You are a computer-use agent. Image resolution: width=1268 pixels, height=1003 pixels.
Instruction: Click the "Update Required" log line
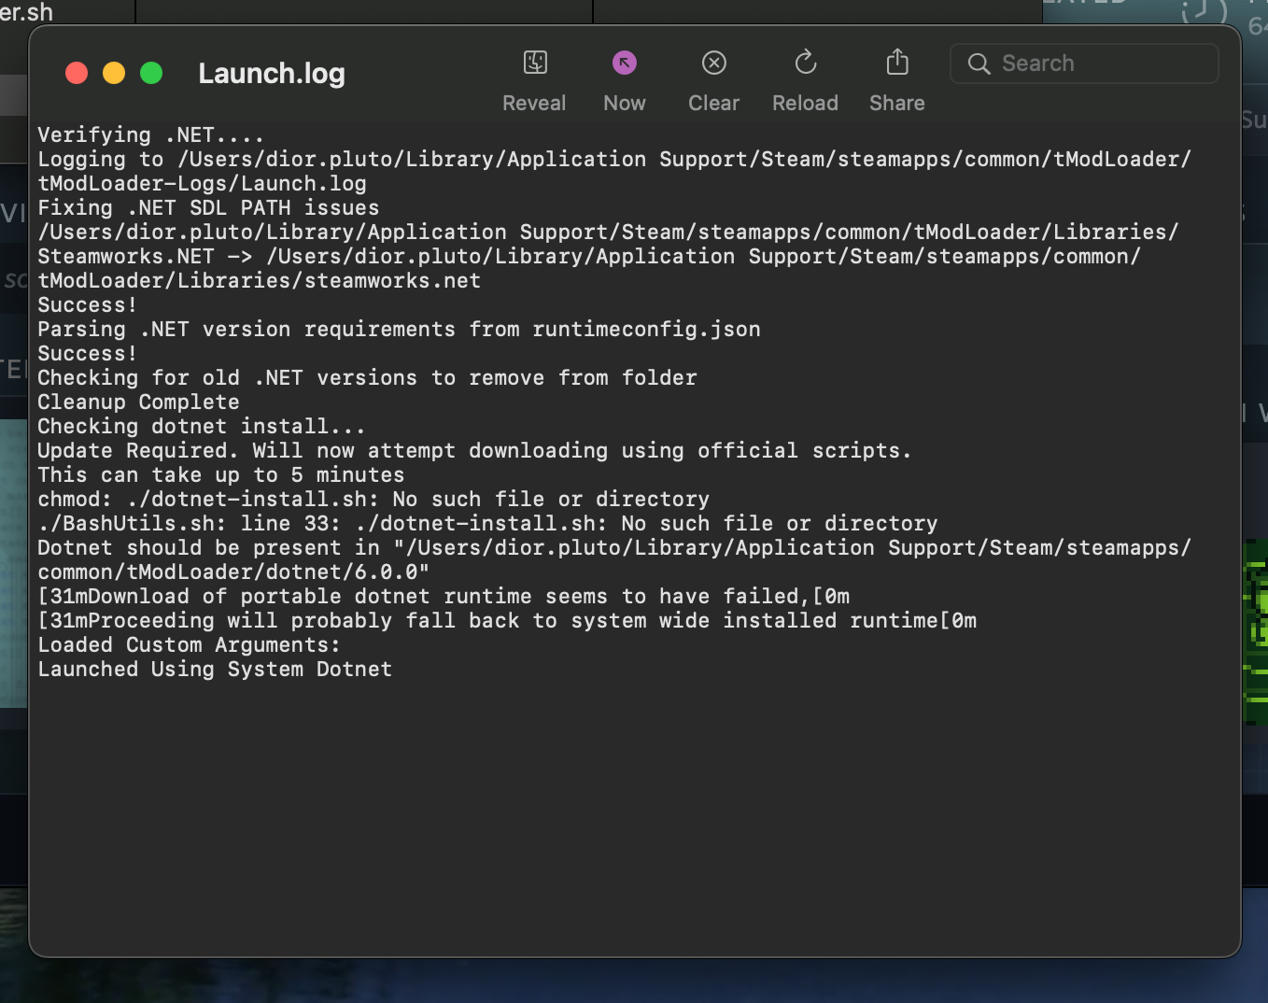coord(474,451)
